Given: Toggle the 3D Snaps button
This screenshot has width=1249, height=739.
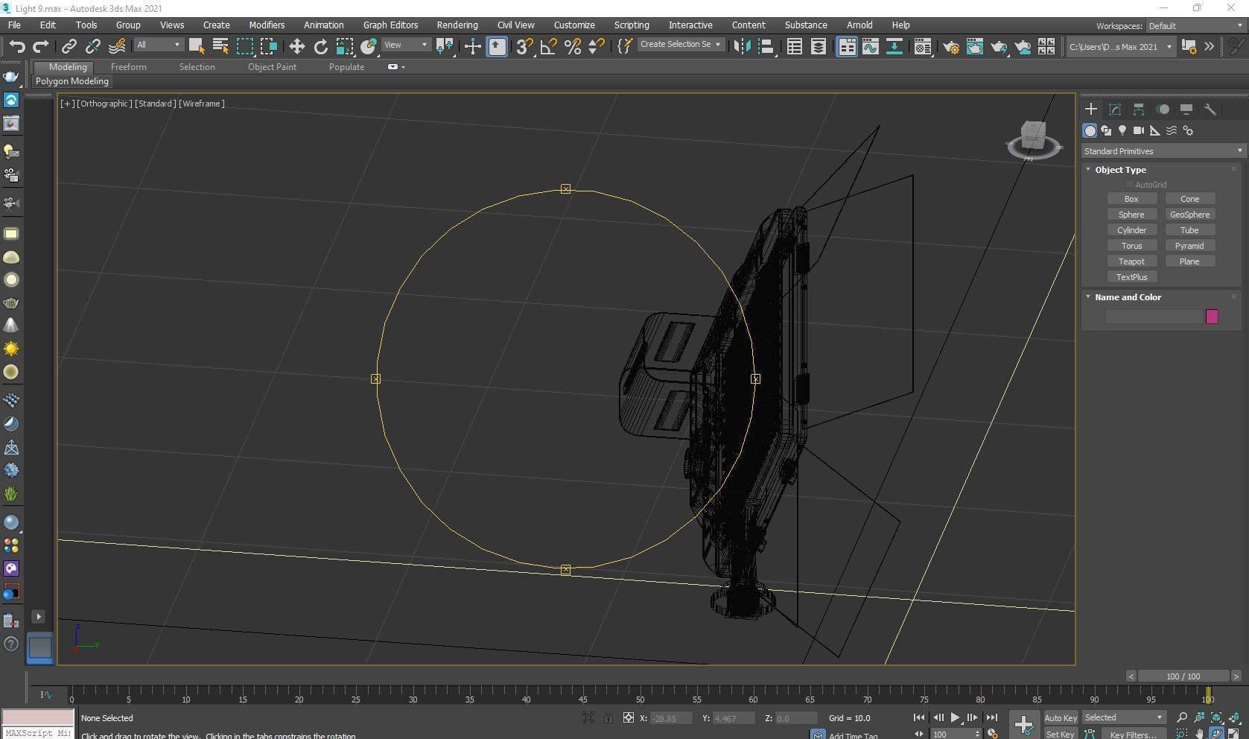Looking at the screenshot, I should [524, 46].
